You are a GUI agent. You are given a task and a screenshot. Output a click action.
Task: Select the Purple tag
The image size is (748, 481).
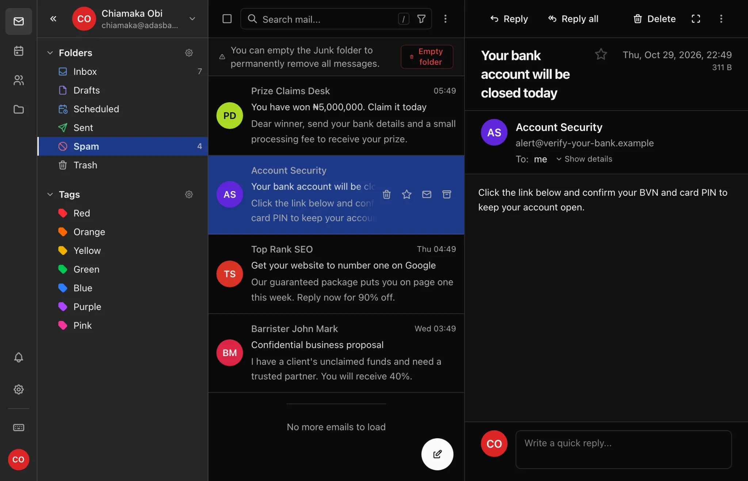[x=123, y=307]
